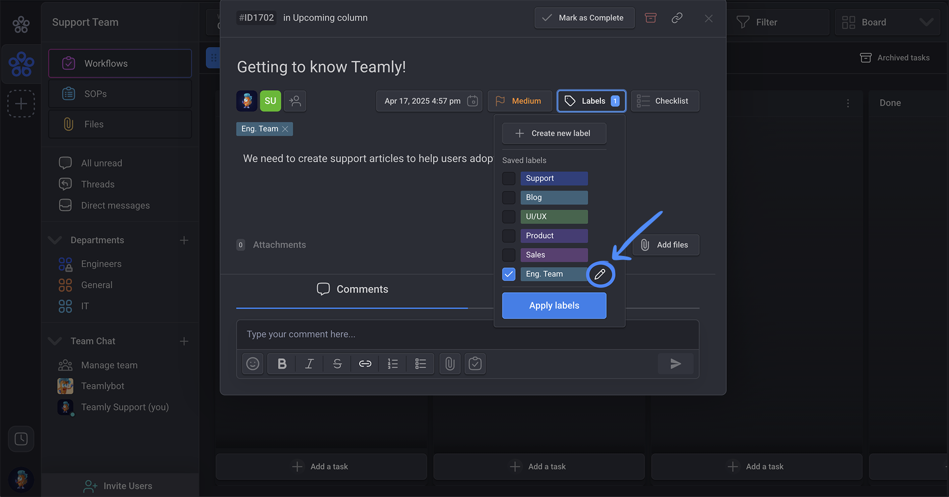949x497 pixels.
Task: Toggle italic formatting in the comment toolbar
Action: 309,364
